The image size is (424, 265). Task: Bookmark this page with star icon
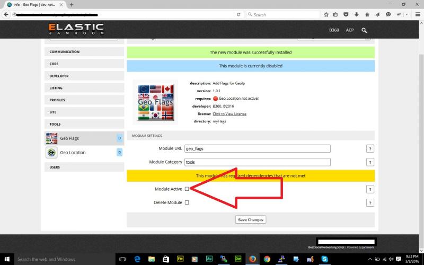pos(326,14)
